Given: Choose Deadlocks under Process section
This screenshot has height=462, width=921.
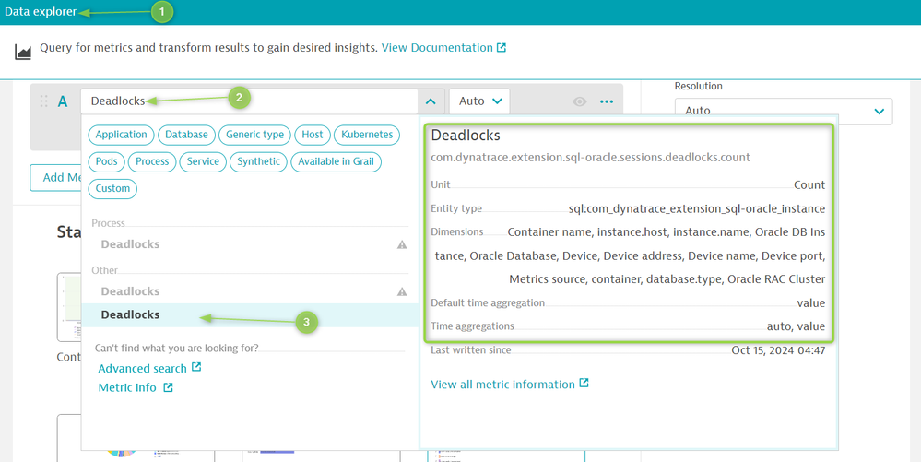Looking at the screenshot, I should [131, 244].
